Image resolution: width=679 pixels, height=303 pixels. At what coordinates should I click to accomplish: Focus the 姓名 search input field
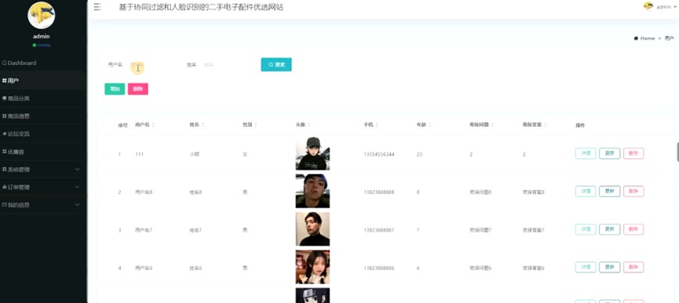[225, 65]
